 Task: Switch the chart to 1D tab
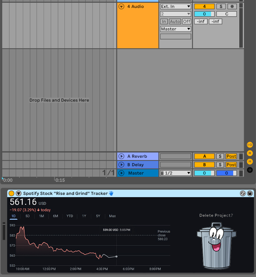13,216
